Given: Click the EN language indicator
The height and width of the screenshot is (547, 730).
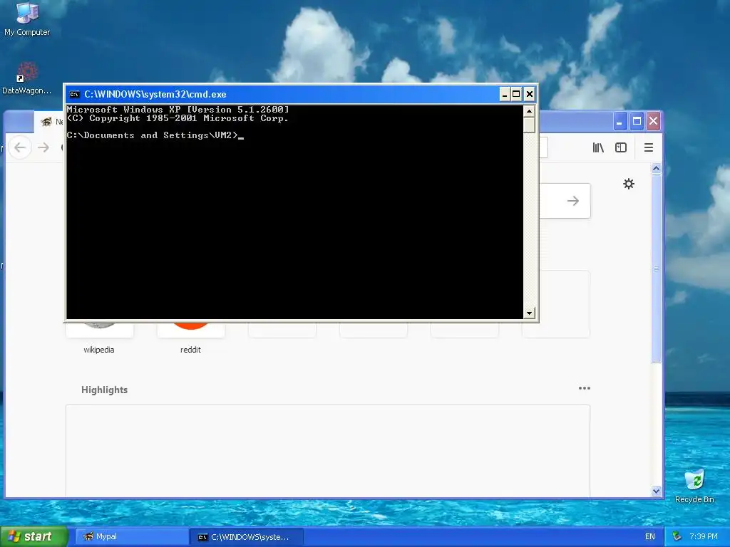Looking at the screenshot, I should click(x=650, y=537).
